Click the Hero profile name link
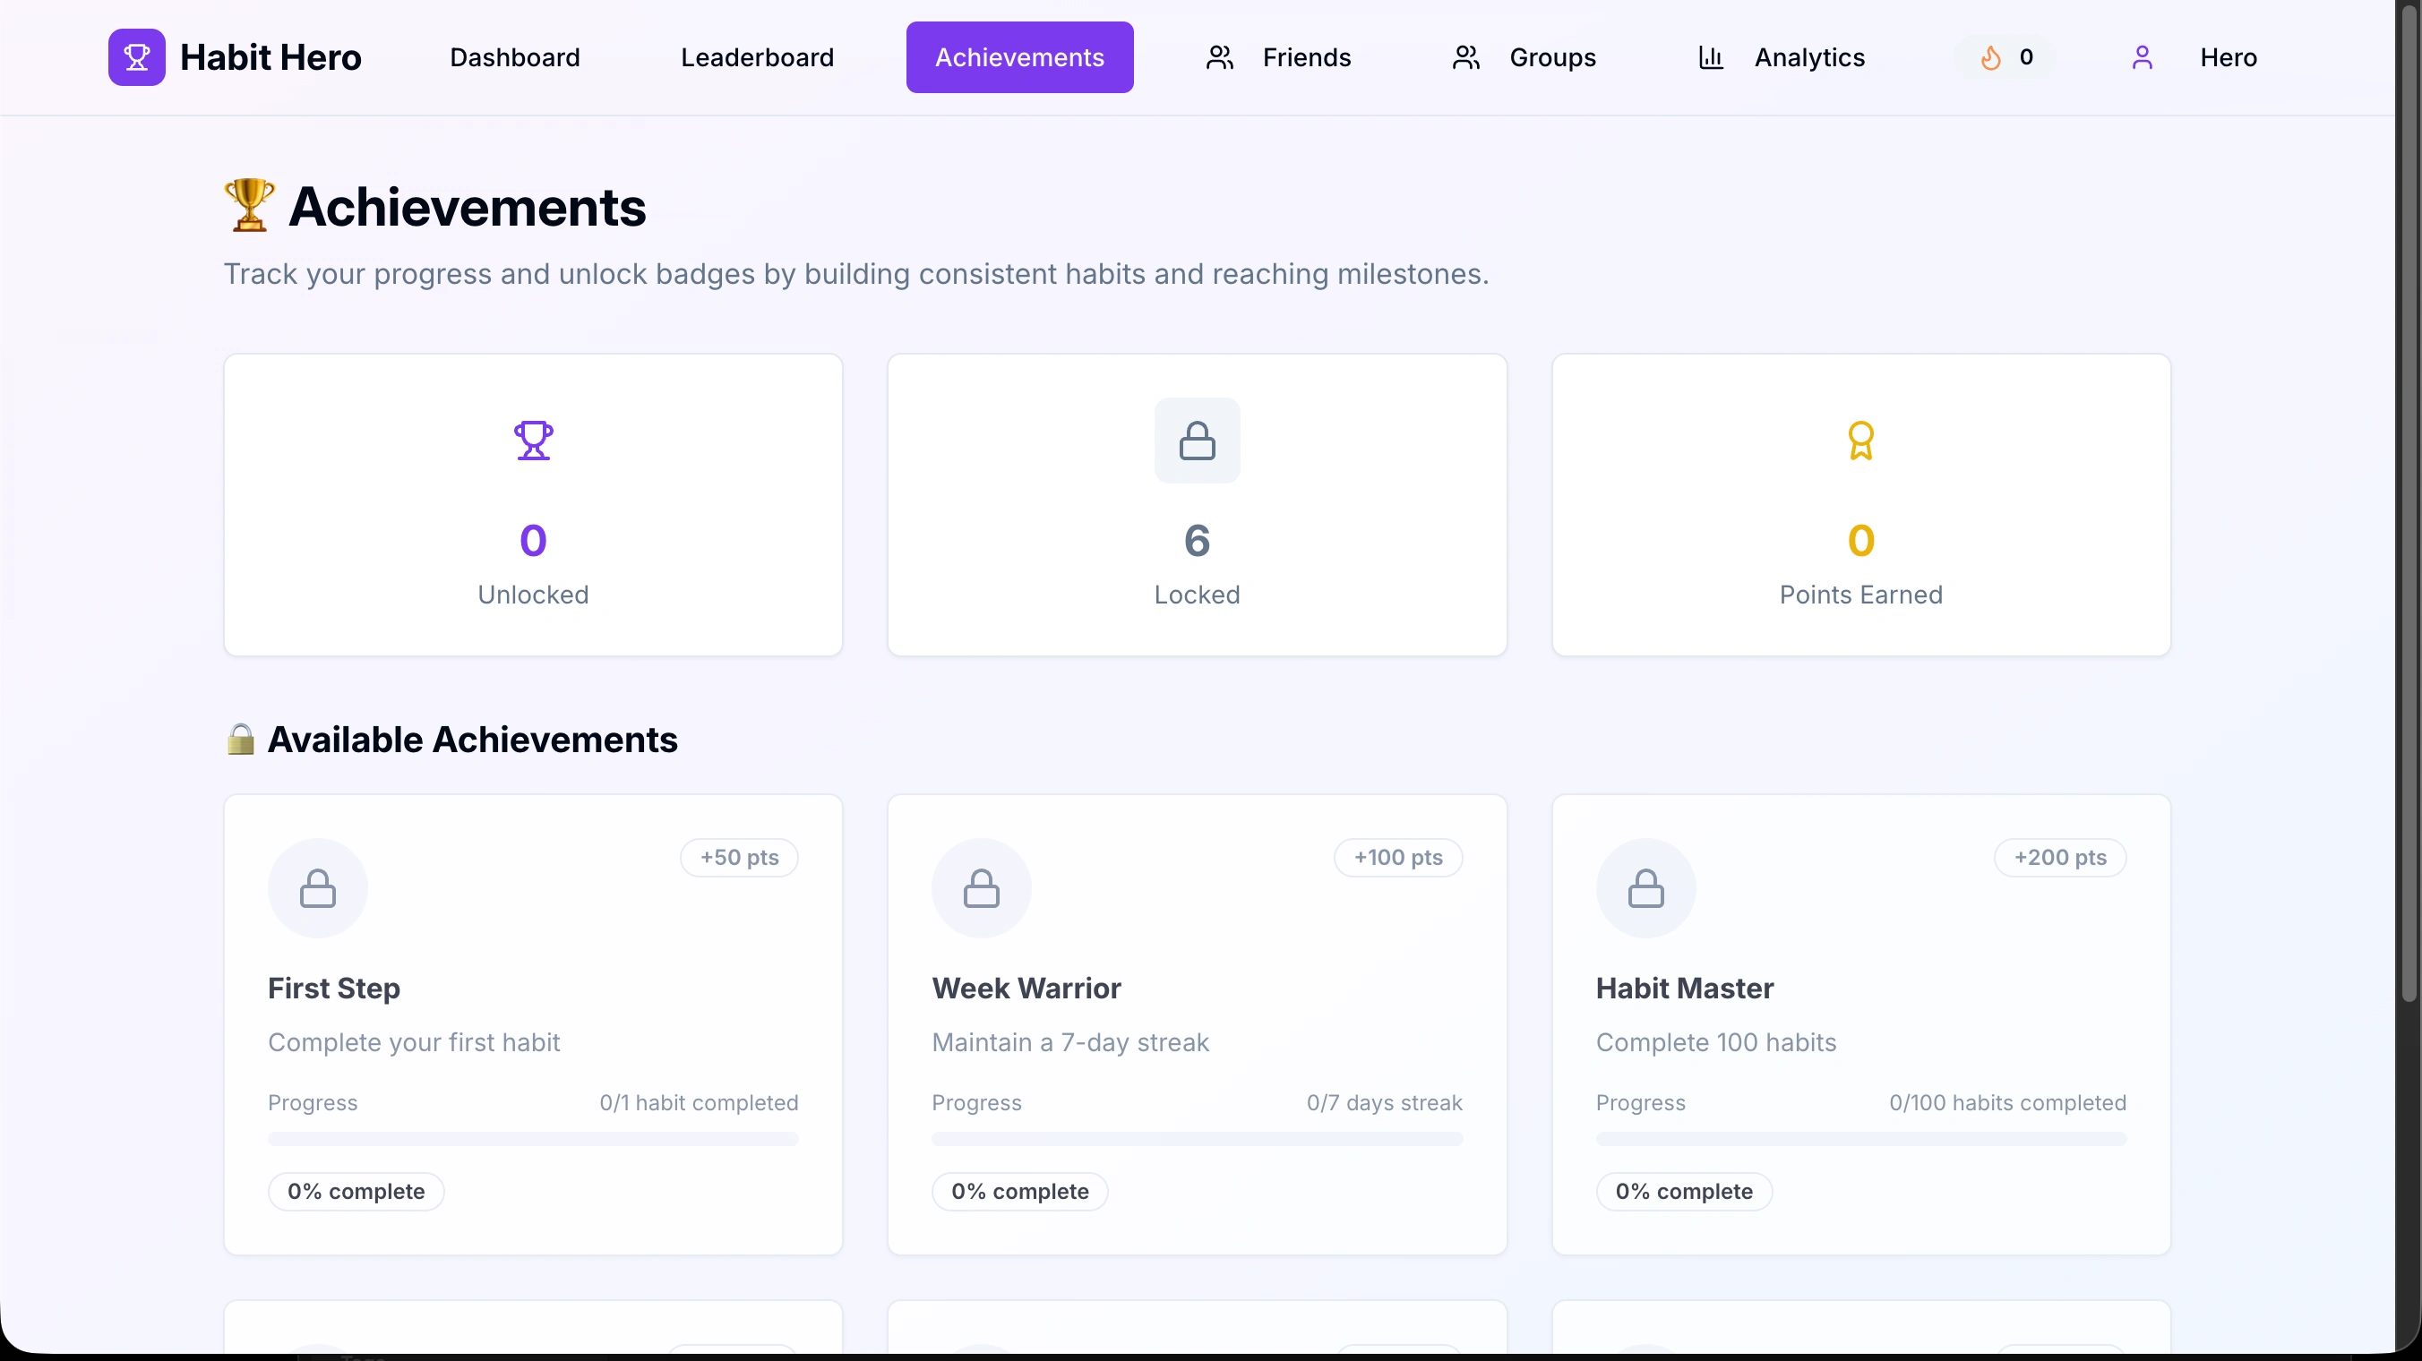This screenshot has height=1361, width=2422. click(2228, 57)
